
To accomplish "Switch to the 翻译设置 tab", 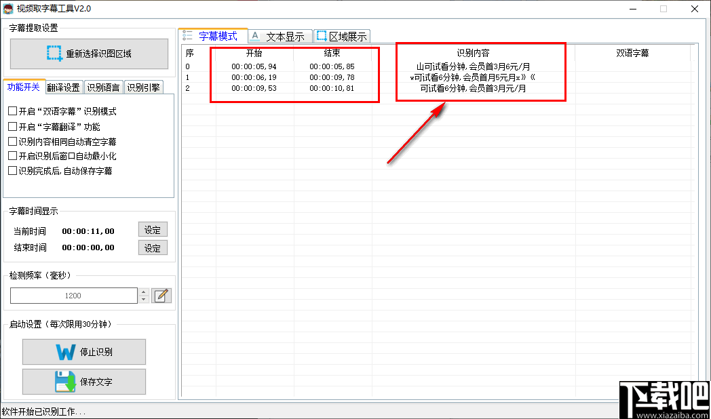I will (x=64, y=87).
